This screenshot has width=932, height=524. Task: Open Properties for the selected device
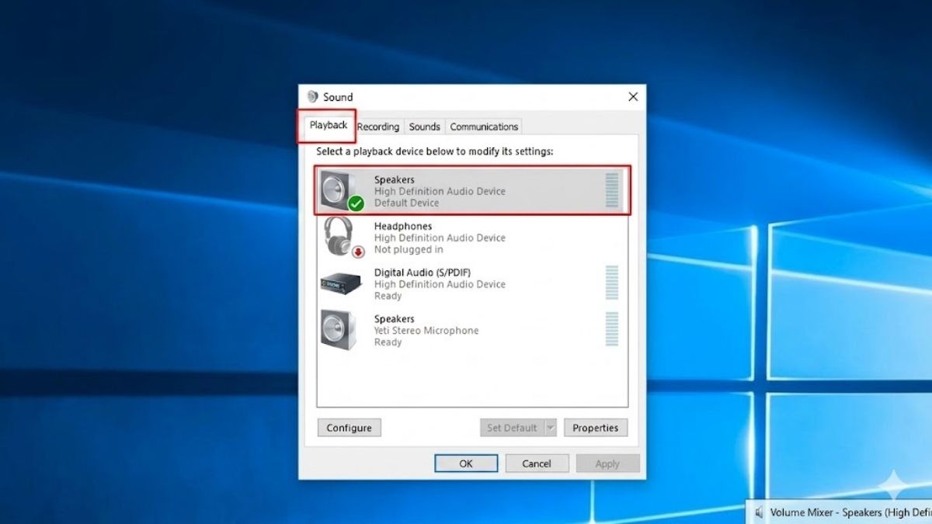pos(596,428)
